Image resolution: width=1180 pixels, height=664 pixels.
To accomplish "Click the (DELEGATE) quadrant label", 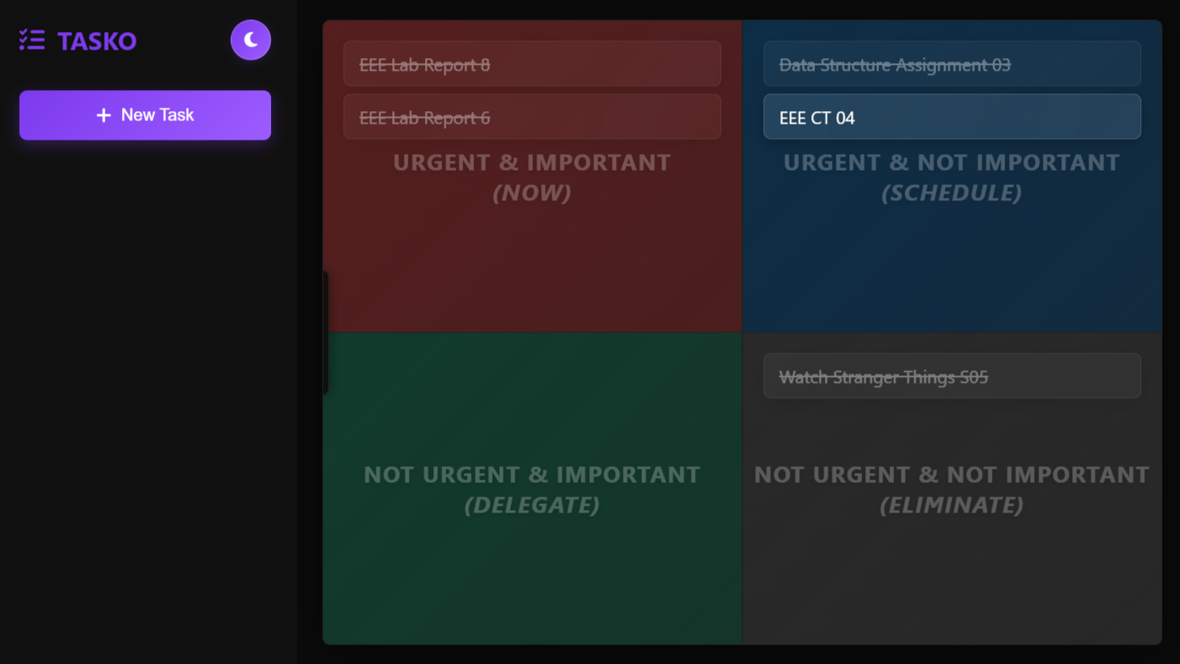I will [x=532, y=505].
